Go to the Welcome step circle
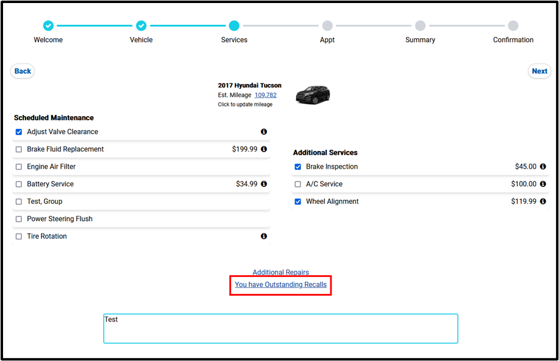Image resolution: width=559 pixels, height=361 pixels. click(x=48, y=26)
